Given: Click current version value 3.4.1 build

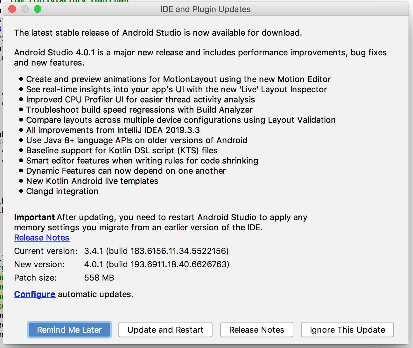Looking at the screenshot, I should [x=157, y=251].
